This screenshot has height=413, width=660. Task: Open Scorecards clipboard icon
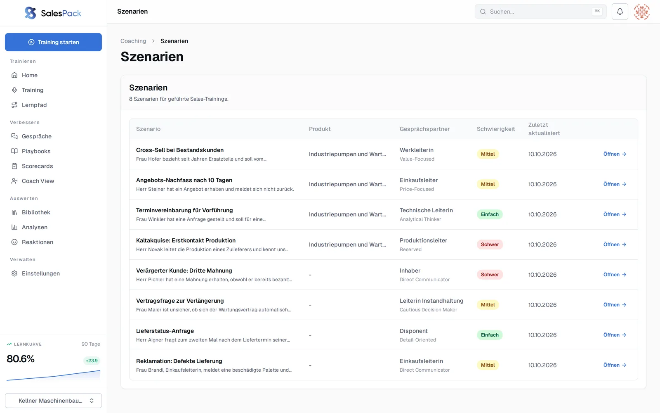14,166
